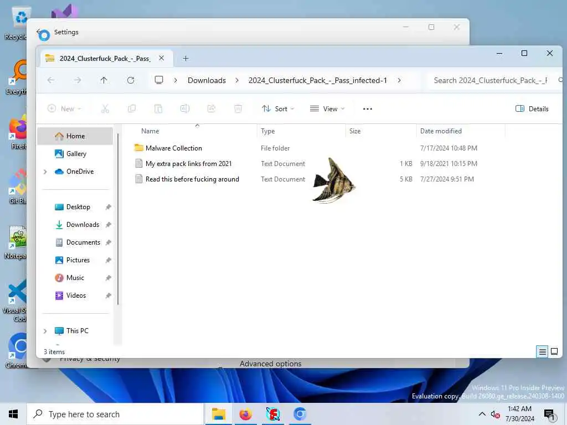The height and width of the screenshot is (425, 567).
Task: Show hidden system tray icons
Action: pyautogui.click(x=482, y=414)
